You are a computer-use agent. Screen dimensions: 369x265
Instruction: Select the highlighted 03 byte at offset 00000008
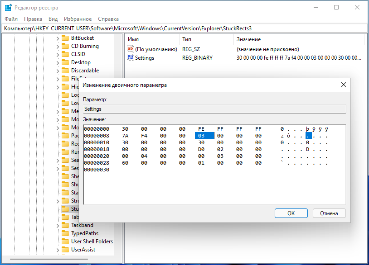tap(204, 136)
